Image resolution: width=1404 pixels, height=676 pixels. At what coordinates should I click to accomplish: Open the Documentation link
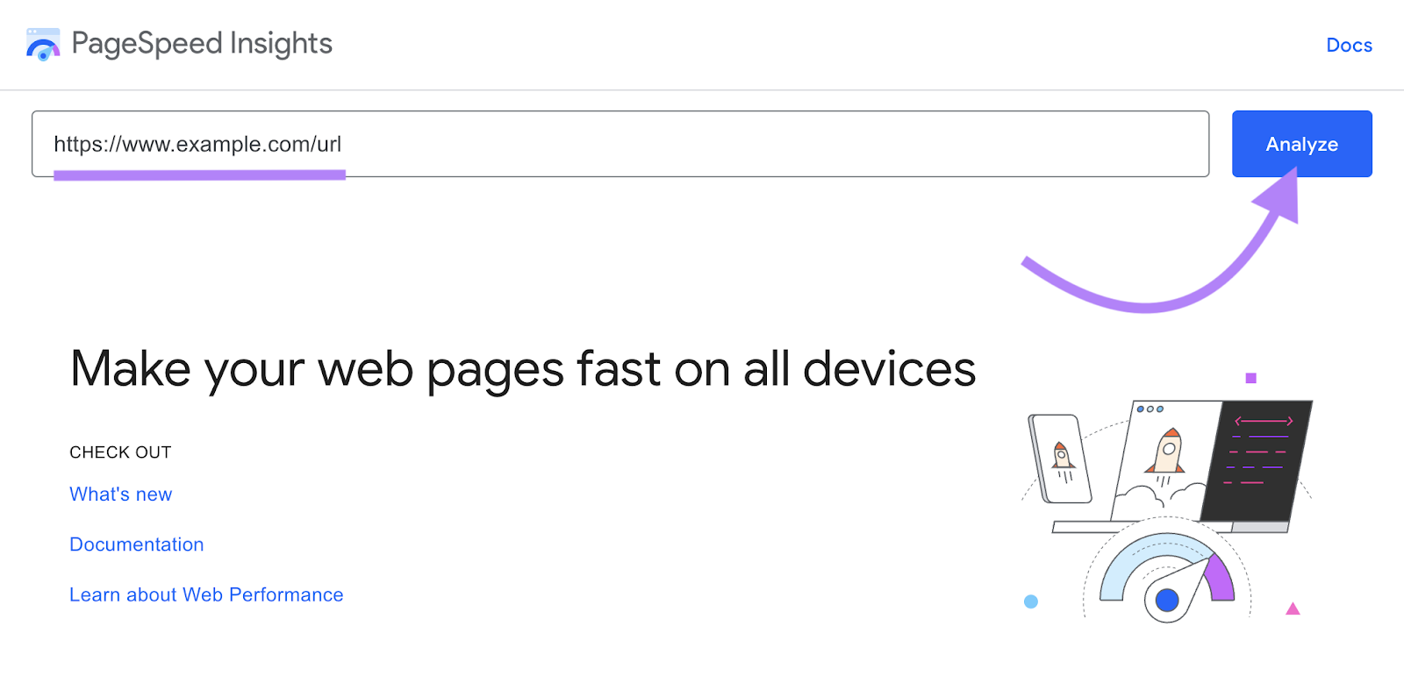click(136, 544)
